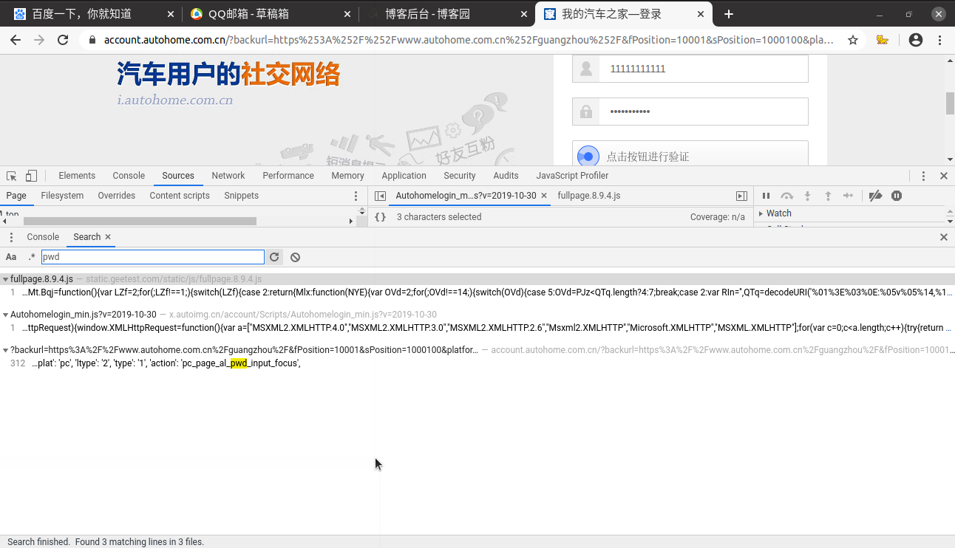
Task: Close the Search drawer tab
Action: pos(108,237)
